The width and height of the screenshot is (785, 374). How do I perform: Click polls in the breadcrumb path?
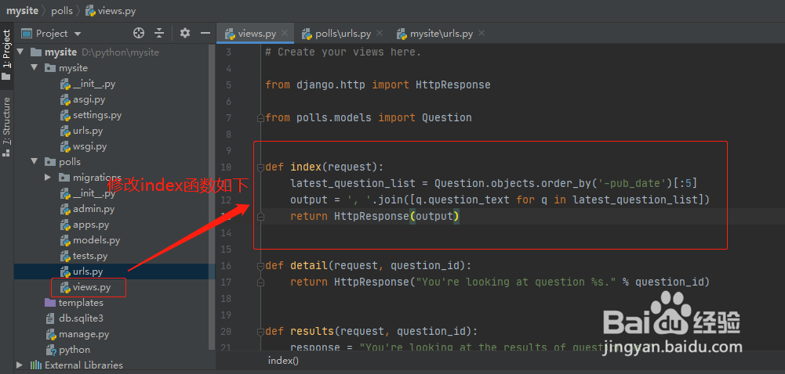click(62, 10)
